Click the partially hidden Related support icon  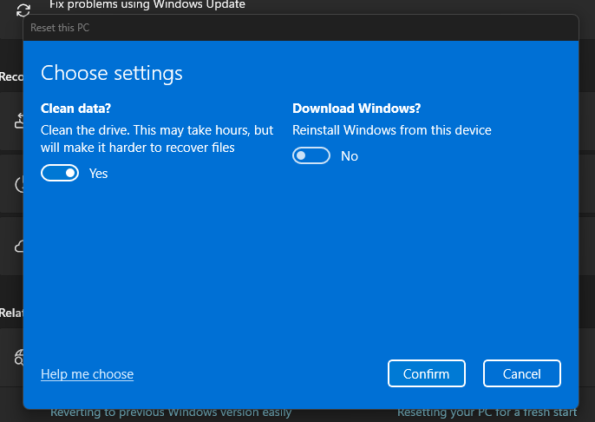point(19,357)
